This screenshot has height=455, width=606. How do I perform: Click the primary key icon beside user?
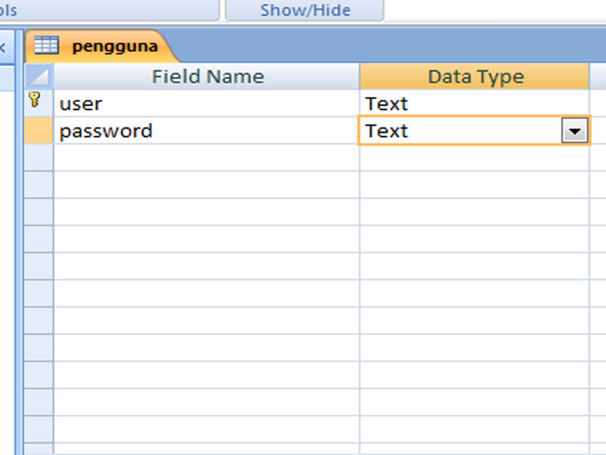tap(35, 101)
